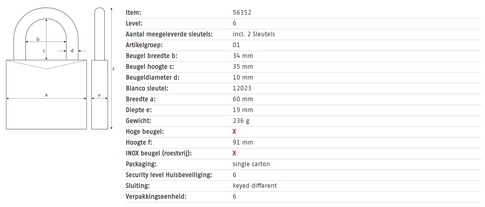Viewport: 485px width, 207px height.
Task: Select the 'keyed different' value
Action: [255, 186]
